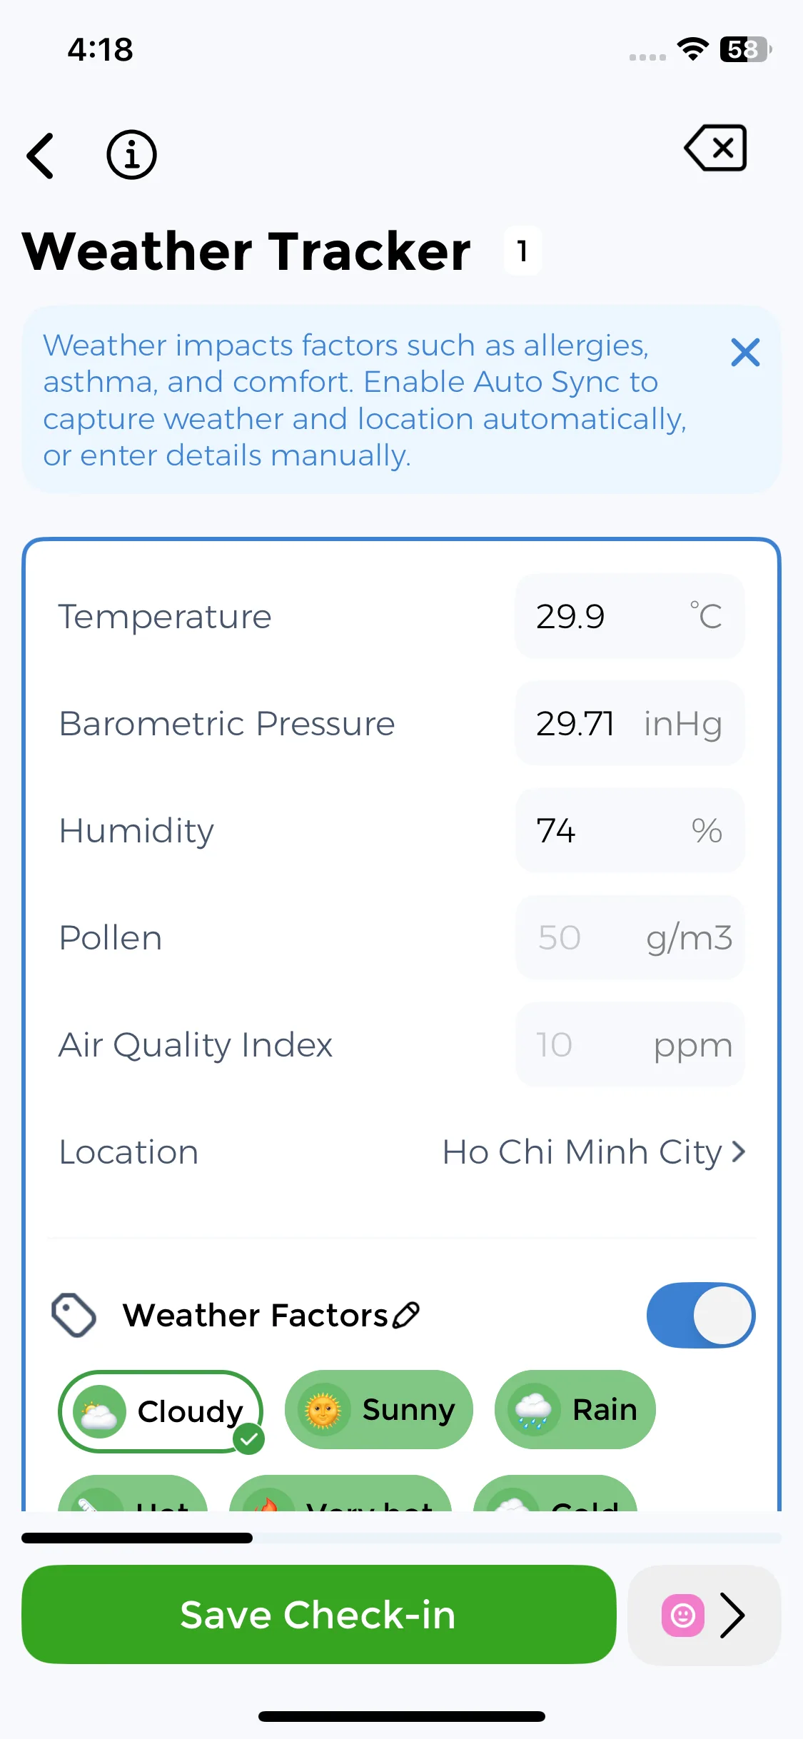803x1739 pixels.
Task: Tap the back arrow icon
Action: pyautogui.click(x=41, y=156)
